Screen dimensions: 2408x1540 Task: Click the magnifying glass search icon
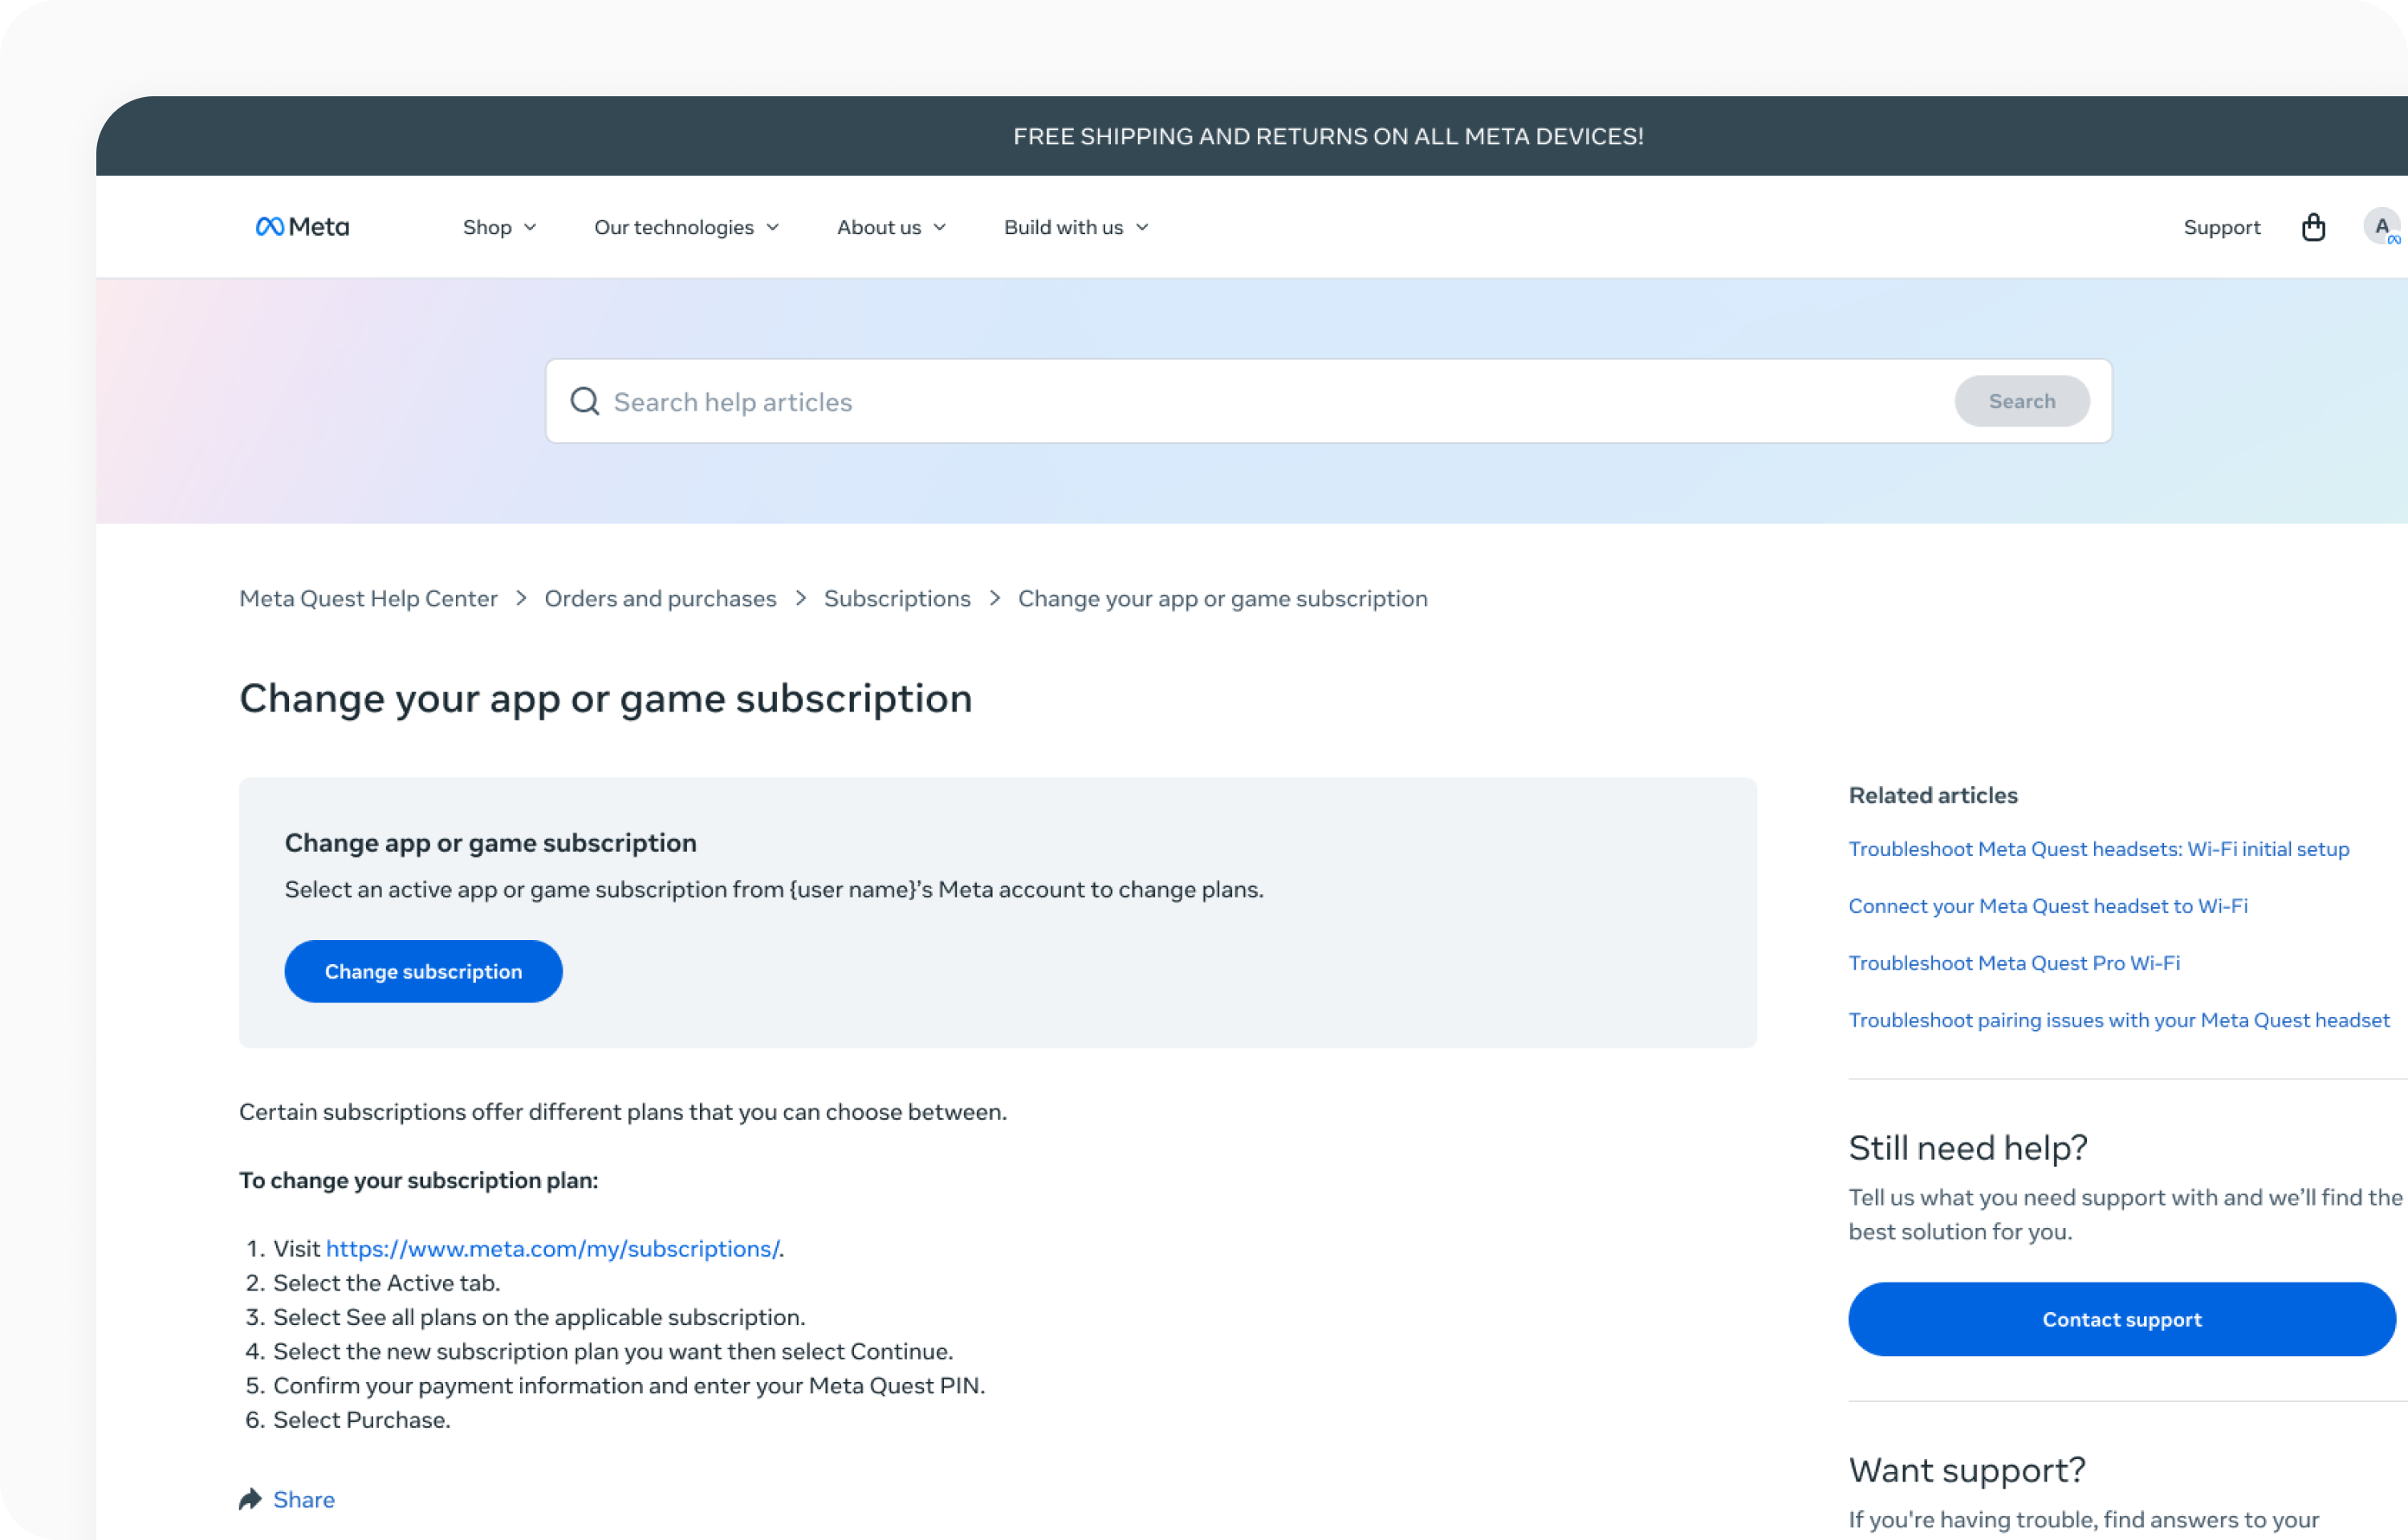[584, 400]
